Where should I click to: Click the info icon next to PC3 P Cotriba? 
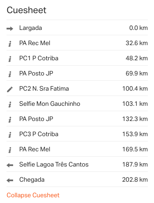click(x=10, y=135)
